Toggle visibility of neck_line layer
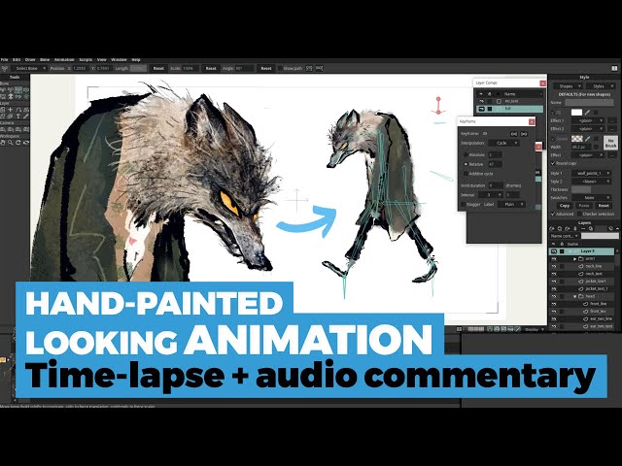The image size is (622, 466). click(x=554, y=266)
